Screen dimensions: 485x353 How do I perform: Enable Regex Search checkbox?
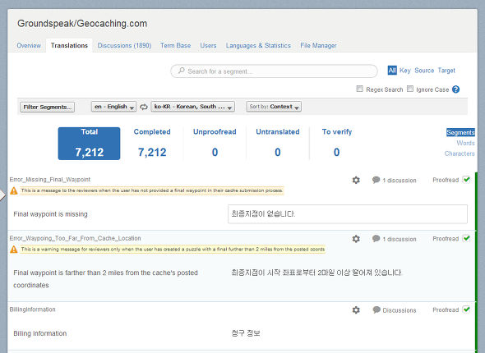pos(359,89)
